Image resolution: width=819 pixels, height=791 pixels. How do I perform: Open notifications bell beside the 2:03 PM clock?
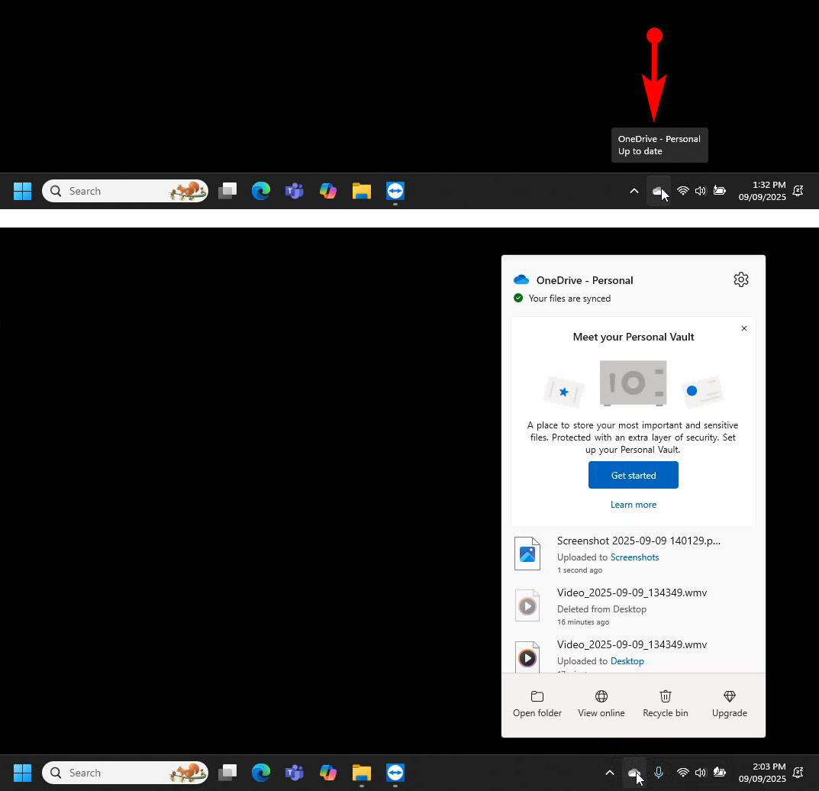[798, 772]
